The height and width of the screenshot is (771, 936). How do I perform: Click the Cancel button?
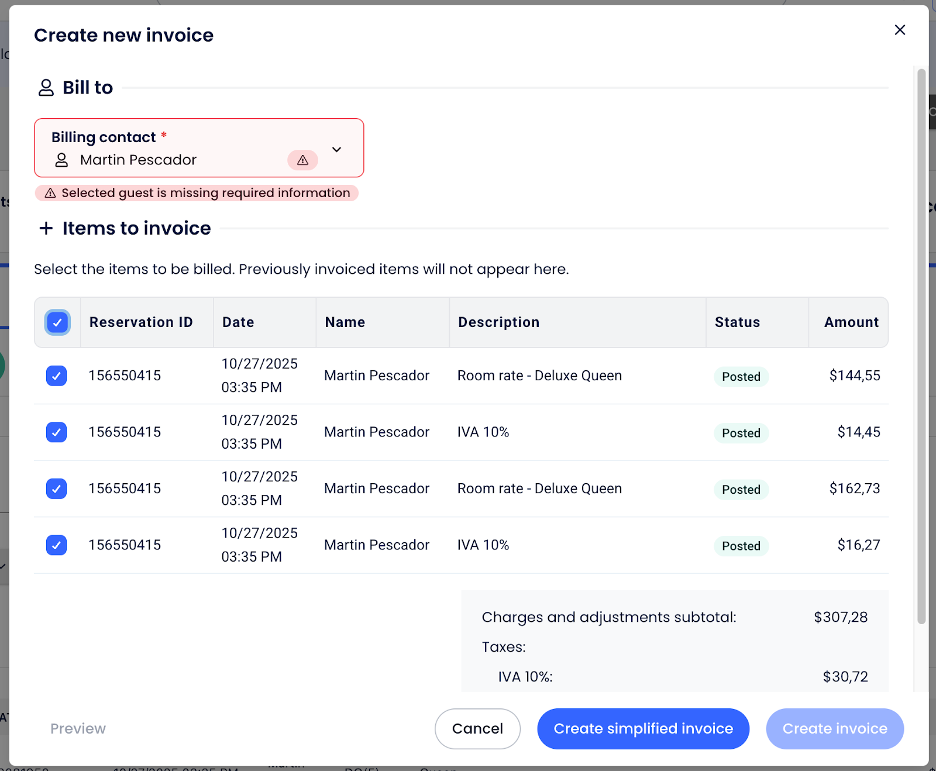coord(477,728)
